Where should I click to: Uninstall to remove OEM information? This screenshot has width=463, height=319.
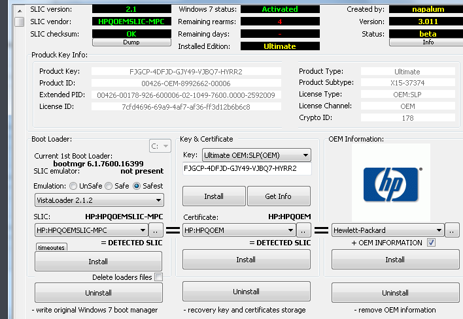tap(395, 293)
